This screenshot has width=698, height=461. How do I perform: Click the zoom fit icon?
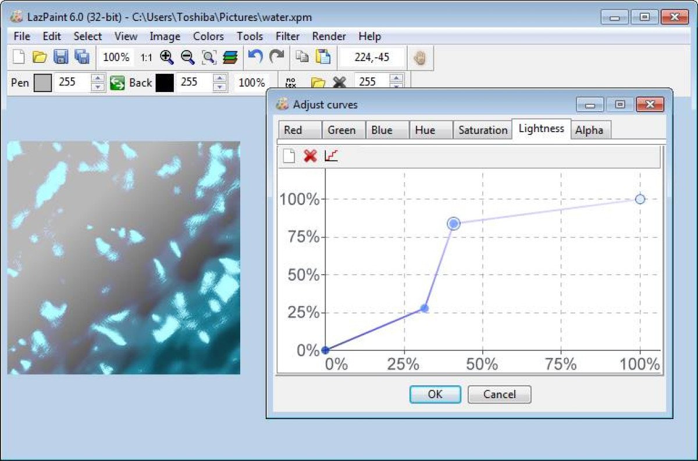pyautogui.click(x=209, y=57)
